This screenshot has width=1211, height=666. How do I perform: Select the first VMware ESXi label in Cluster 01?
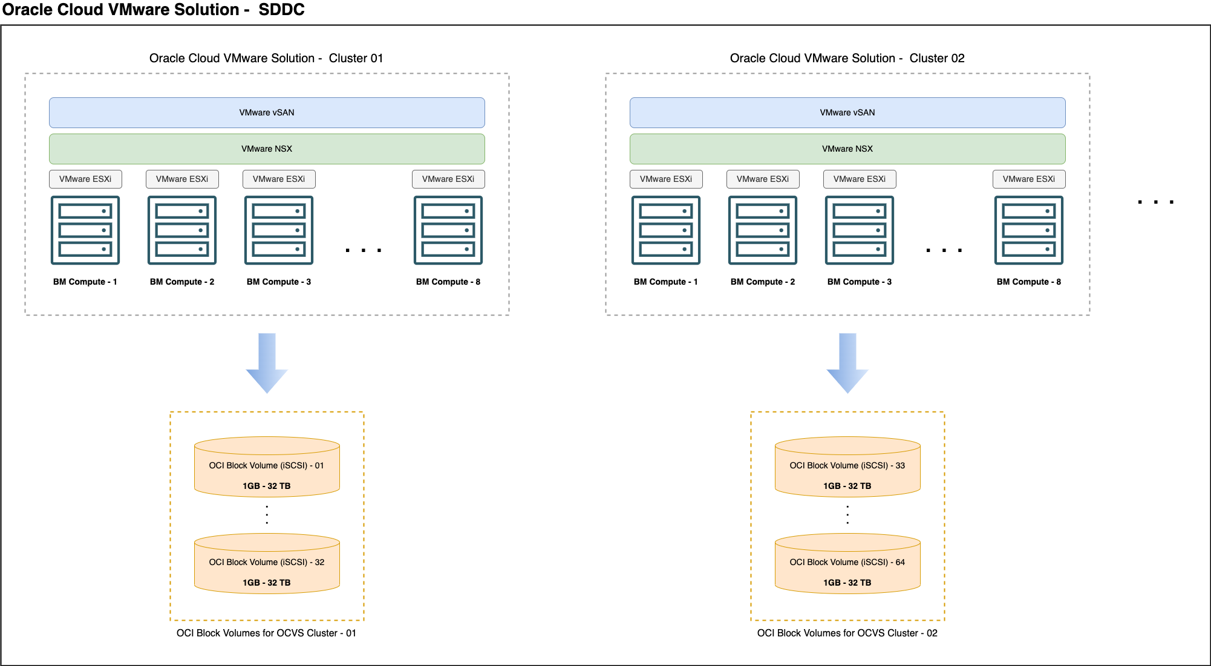click(x=85, y=179)
